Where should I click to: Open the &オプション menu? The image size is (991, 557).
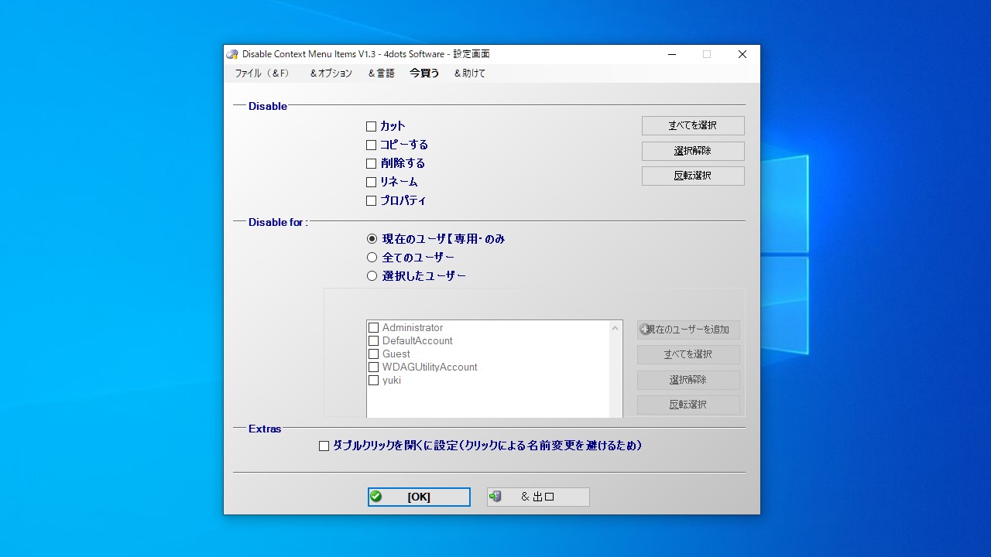(x=331, y=73)
